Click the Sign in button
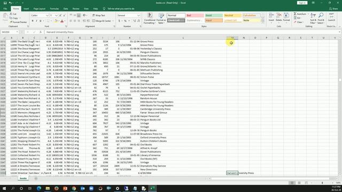The height and width of the screenshot is (192, 342). click(x=302, y=3)
